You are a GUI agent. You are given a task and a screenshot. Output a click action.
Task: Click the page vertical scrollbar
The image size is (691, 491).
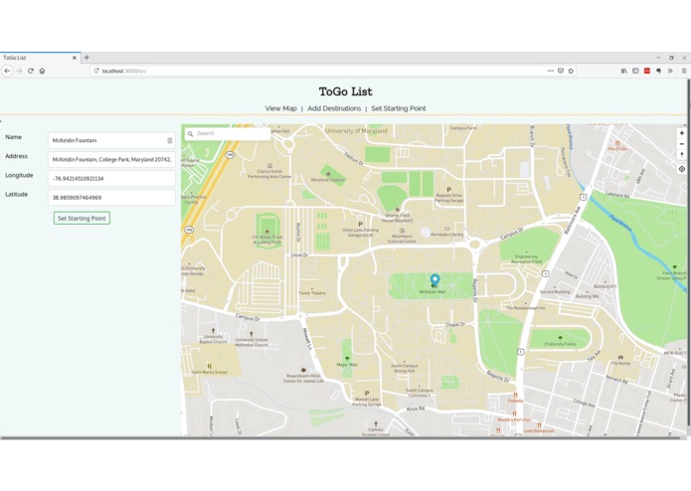coord(688,252)
